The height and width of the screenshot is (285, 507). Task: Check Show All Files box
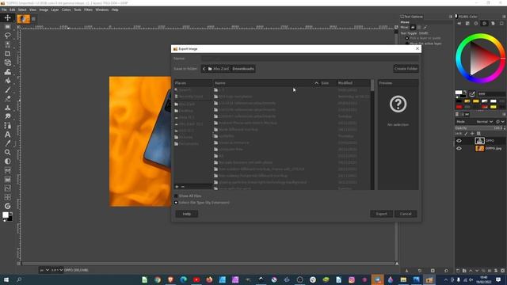176,196
